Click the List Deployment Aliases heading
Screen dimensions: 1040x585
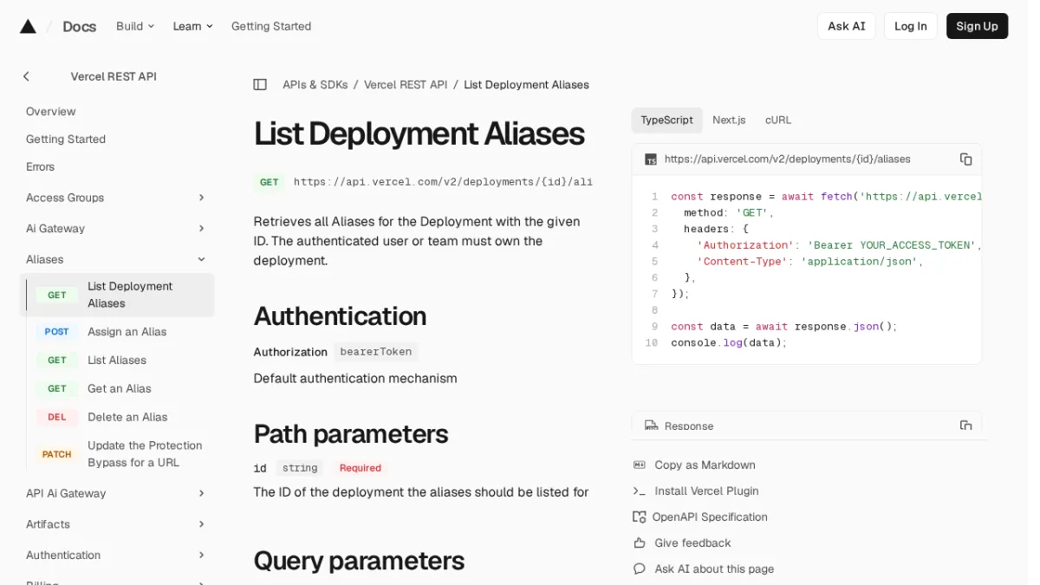coord(419,134)
